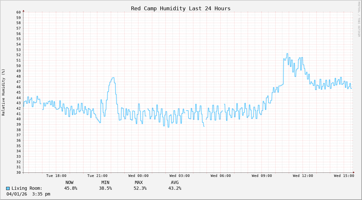Click the AVG value 43.2%
The height and width of the screenshot is (200, 362).
point(175,188)
